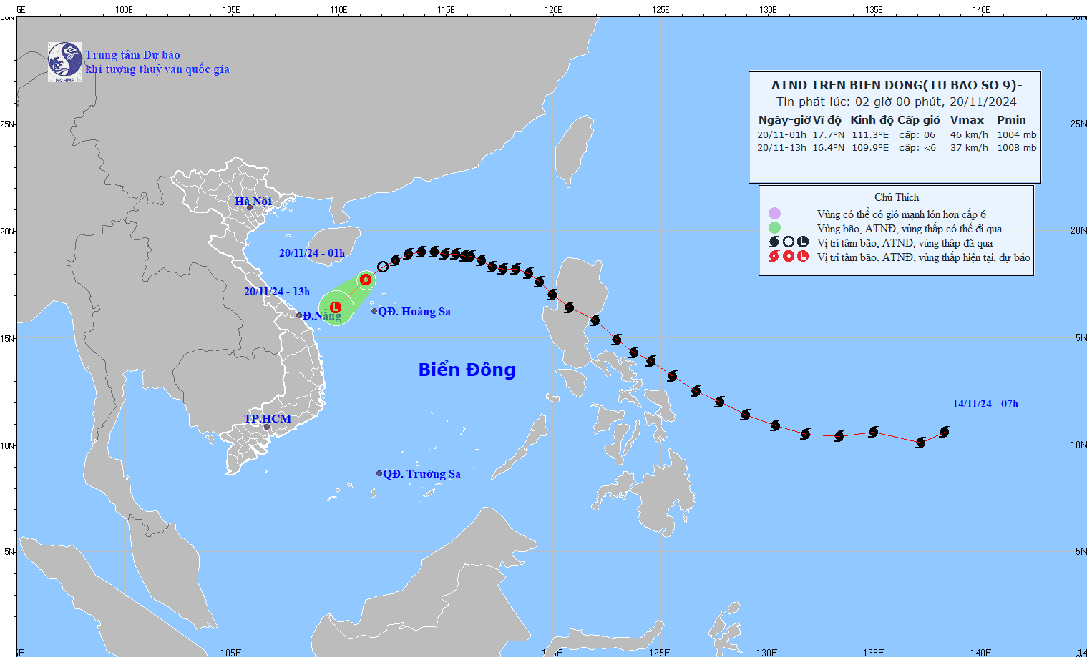This screenshot has width=1087, height=657.
Task: Click the hollow black circle marker on the storm track
Action: click(383, 267)
